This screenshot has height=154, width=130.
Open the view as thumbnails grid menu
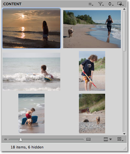tap(120, 139)
